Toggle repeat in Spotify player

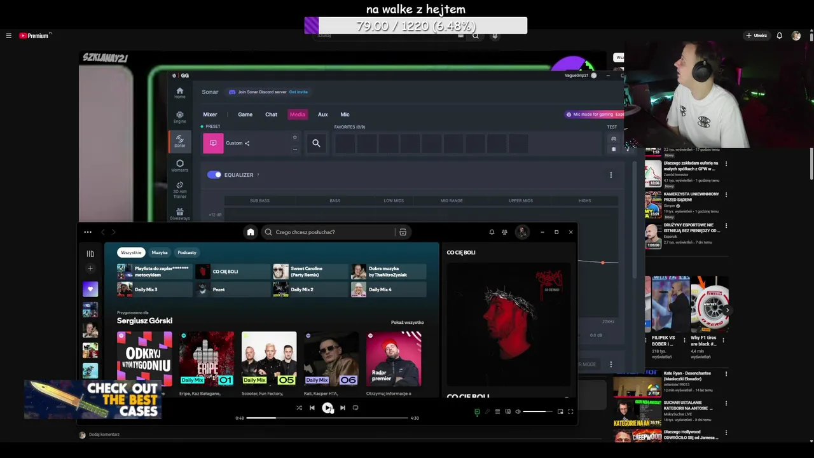click(x=355, y=408)
